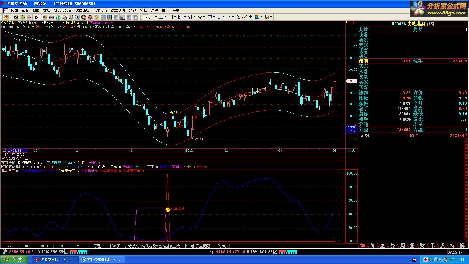Expand the save icon dropdown arrow

pyautogui.click(x=271, y=17)
